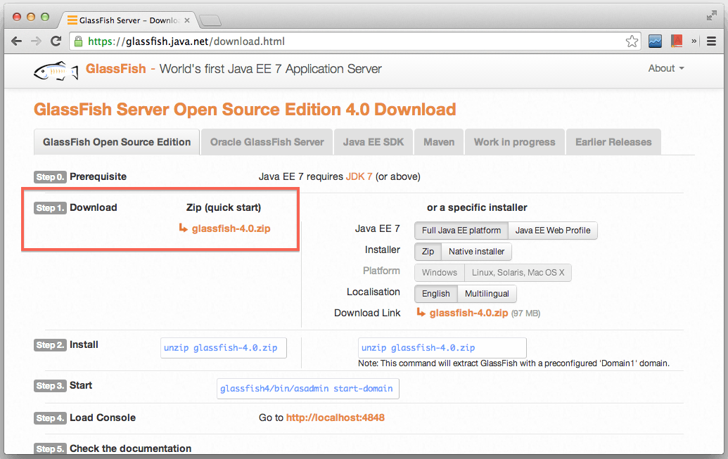
Task: Click the "Localisation" row label
Action: (373, 292)
